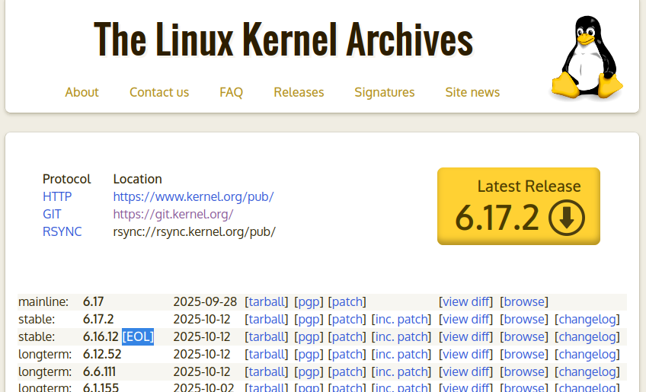Open the Signatures page
Viewport: 646px width, 392px height.
[384, 92]
